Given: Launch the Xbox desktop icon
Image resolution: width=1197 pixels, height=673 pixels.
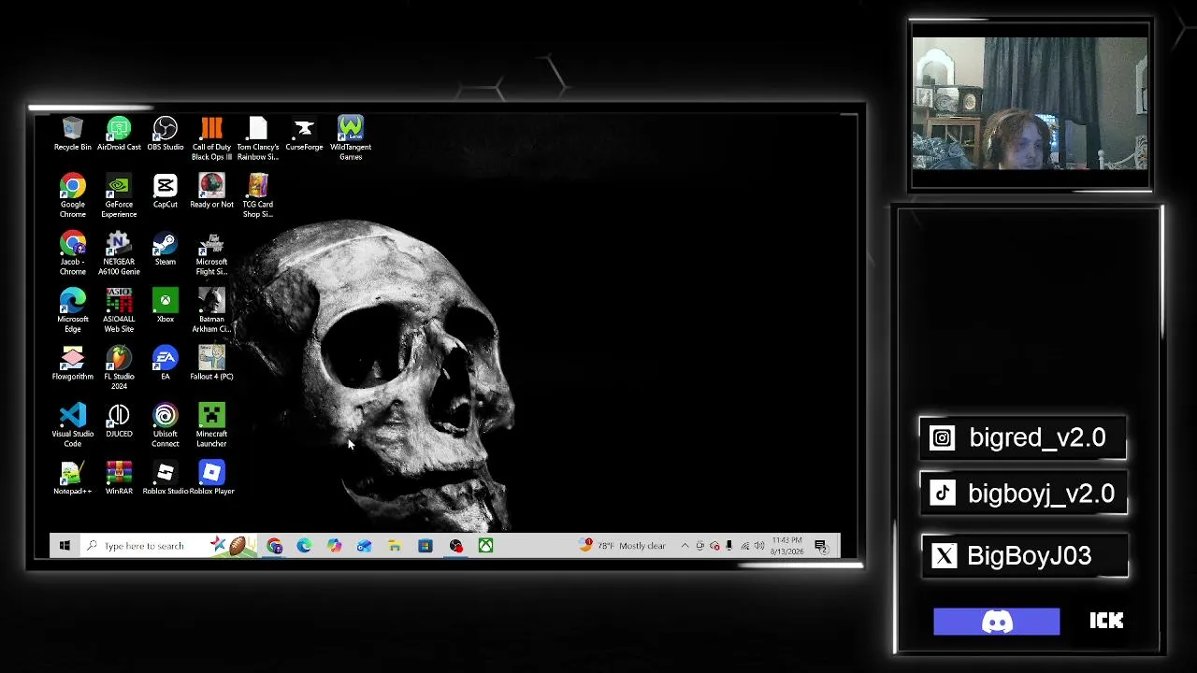Looking at the screenshot, I should coord(166,306).
